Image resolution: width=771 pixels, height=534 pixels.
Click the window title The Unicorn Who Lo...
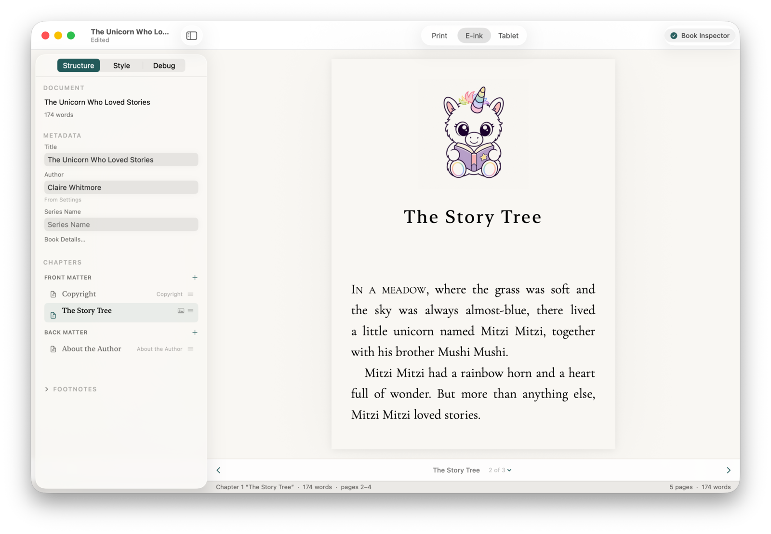pyautogui.click(x=130, y=32)
